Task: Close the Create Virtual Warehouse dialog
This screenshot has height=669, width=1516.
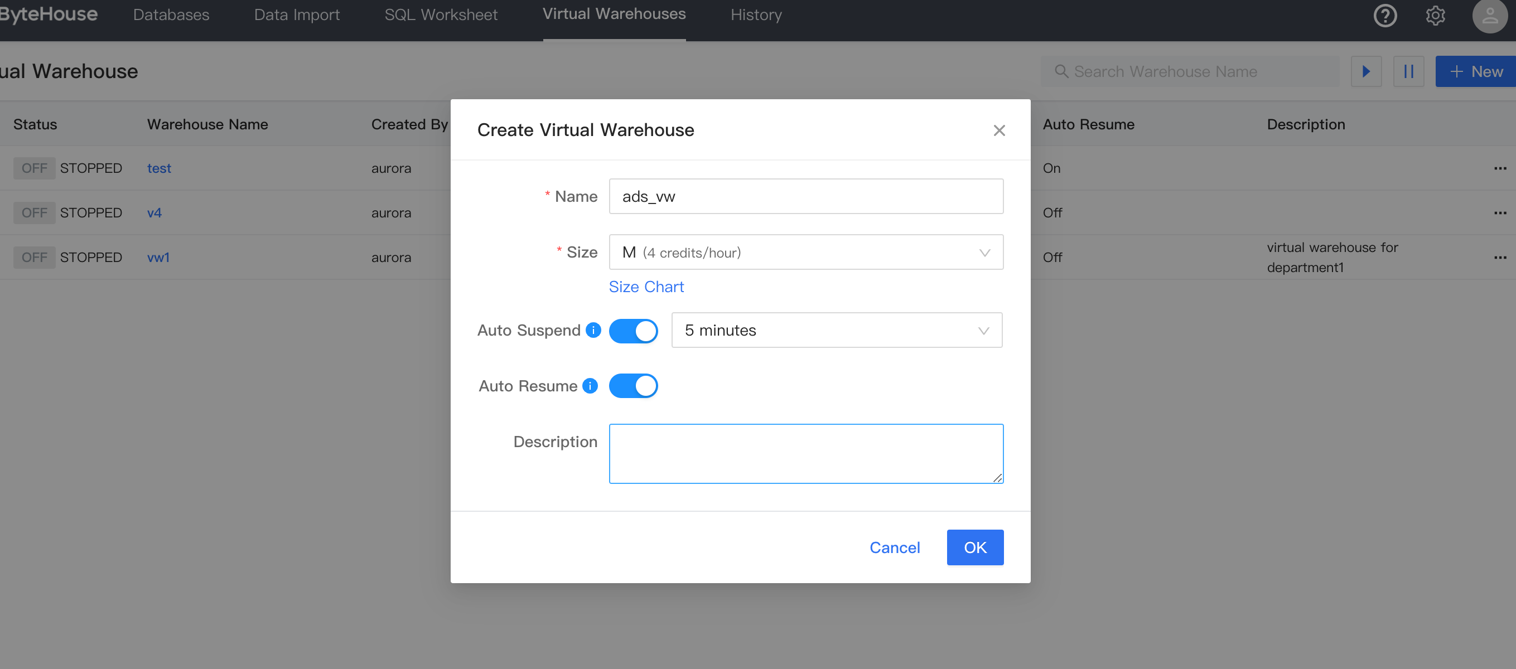Action: pos(999,130)
